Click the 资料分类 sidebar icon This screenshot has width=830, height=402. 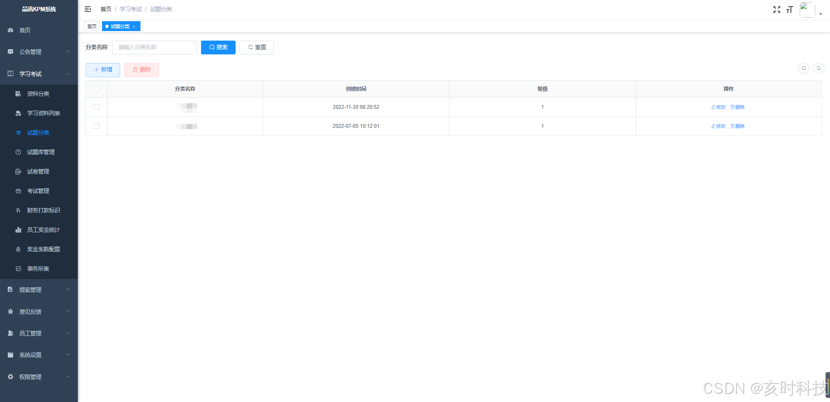coord(18,94)
